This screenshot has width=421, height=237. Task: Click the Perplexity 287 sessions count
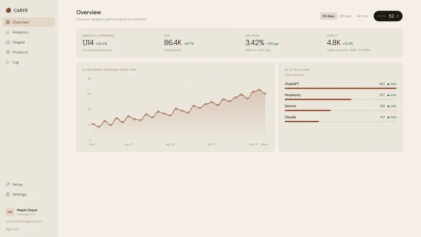click(x=382, y=95)
